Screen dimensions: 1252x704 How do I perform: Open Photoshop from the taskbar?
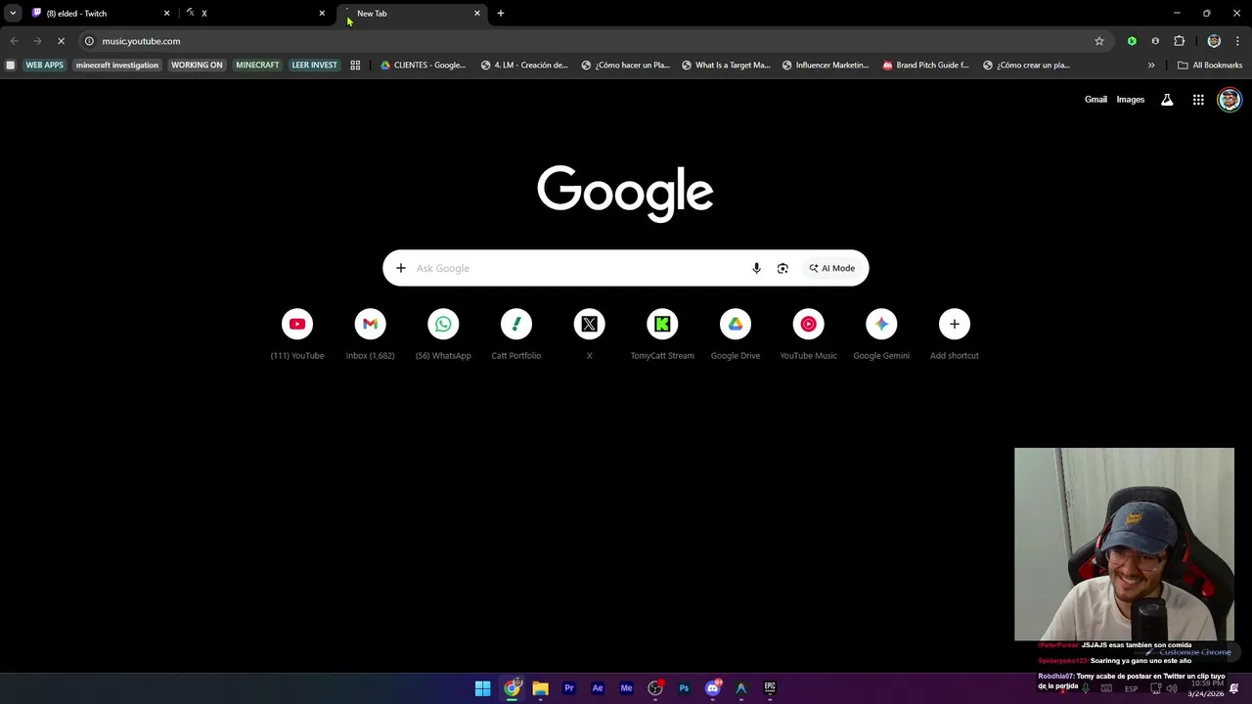click(684, 688)
